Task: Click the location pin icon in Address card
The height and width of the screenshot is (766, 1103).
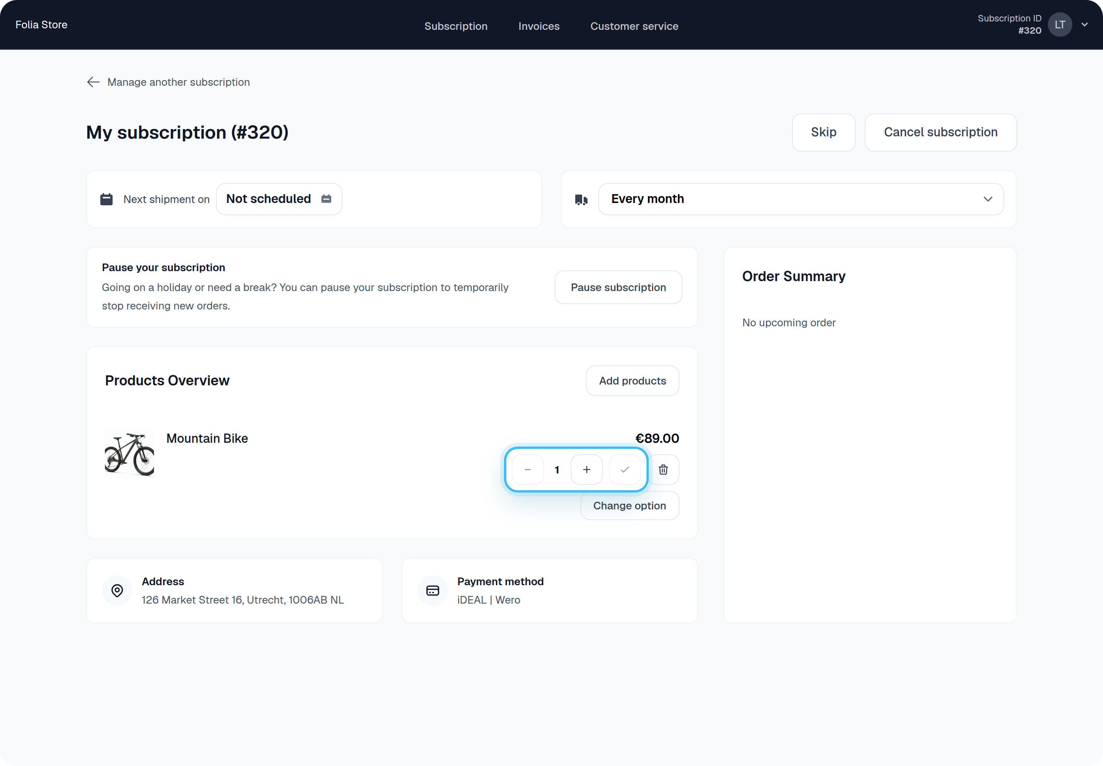Action: (x=117, y=590)
